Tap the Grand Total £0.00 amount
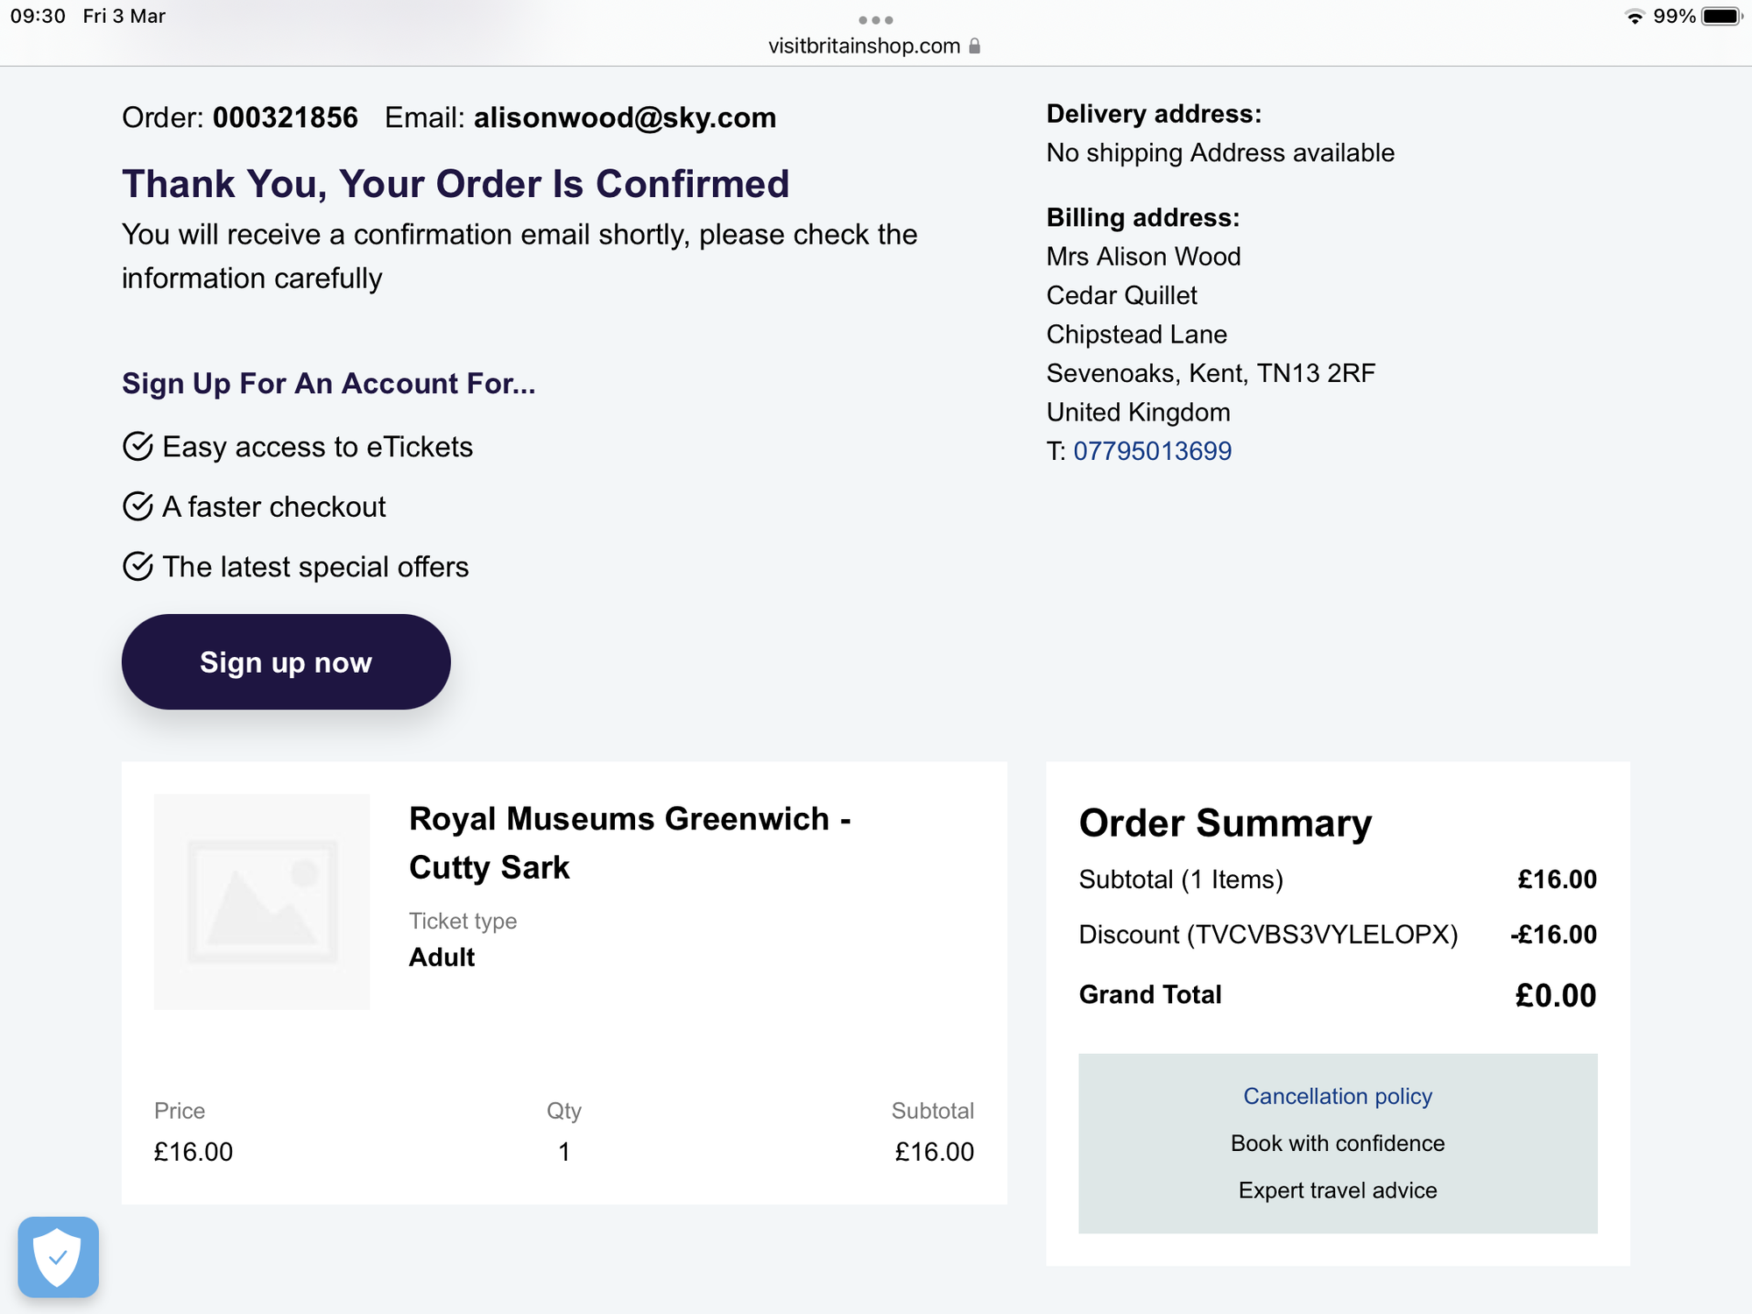The height and width of the screenshot is (1314, 1752). [x=1555, y=995]
